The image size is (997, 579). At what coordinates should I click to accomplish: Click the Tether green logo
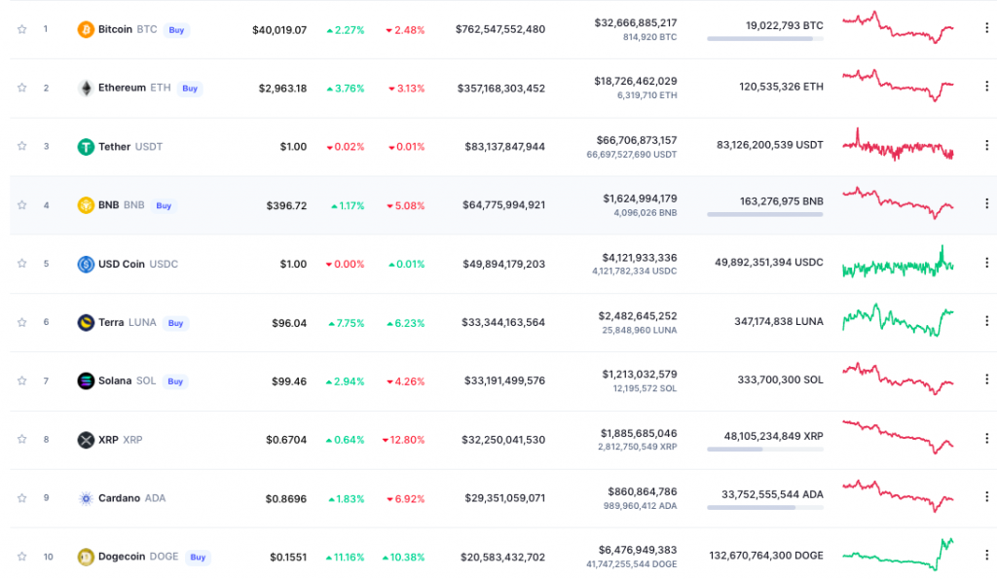click(x=86, y=147)
